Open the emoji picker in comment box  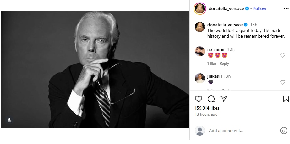click(283, 131)
